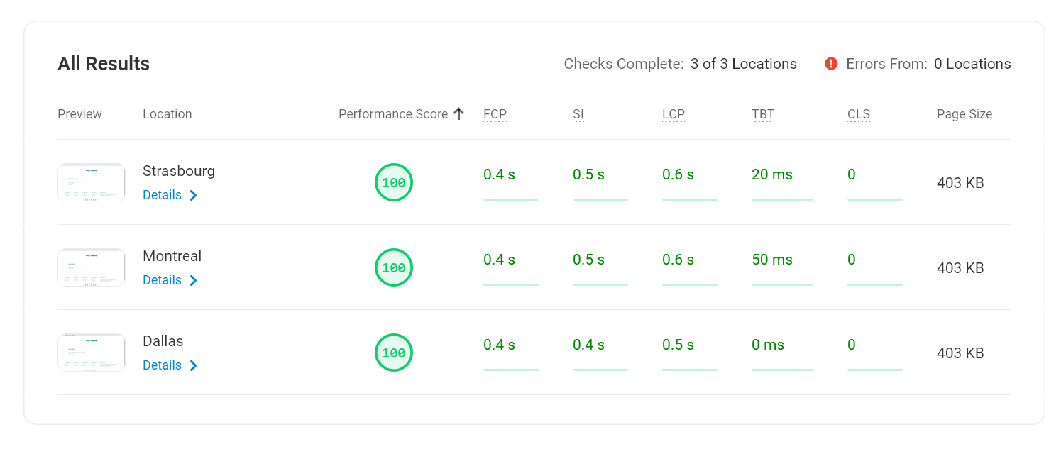Open the Dallas page preview thumbnail
1061x449 pixels.
coord(92,353)
